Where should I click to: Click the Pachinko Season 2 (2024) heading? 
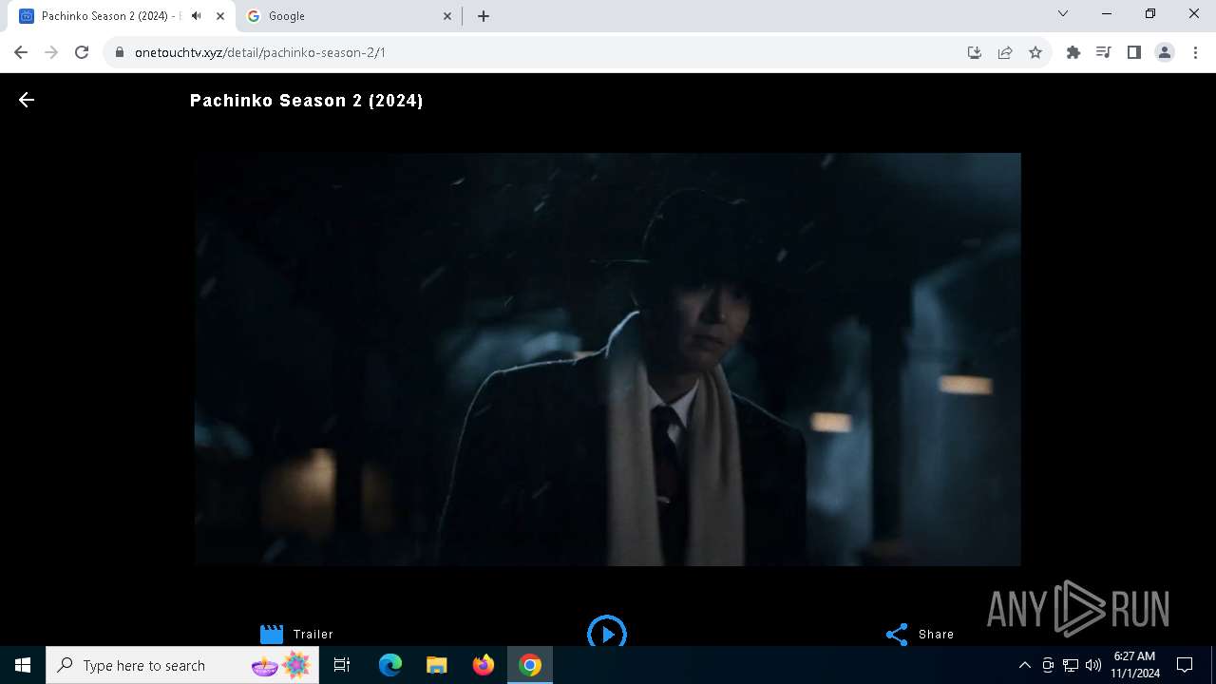(307, 101)
